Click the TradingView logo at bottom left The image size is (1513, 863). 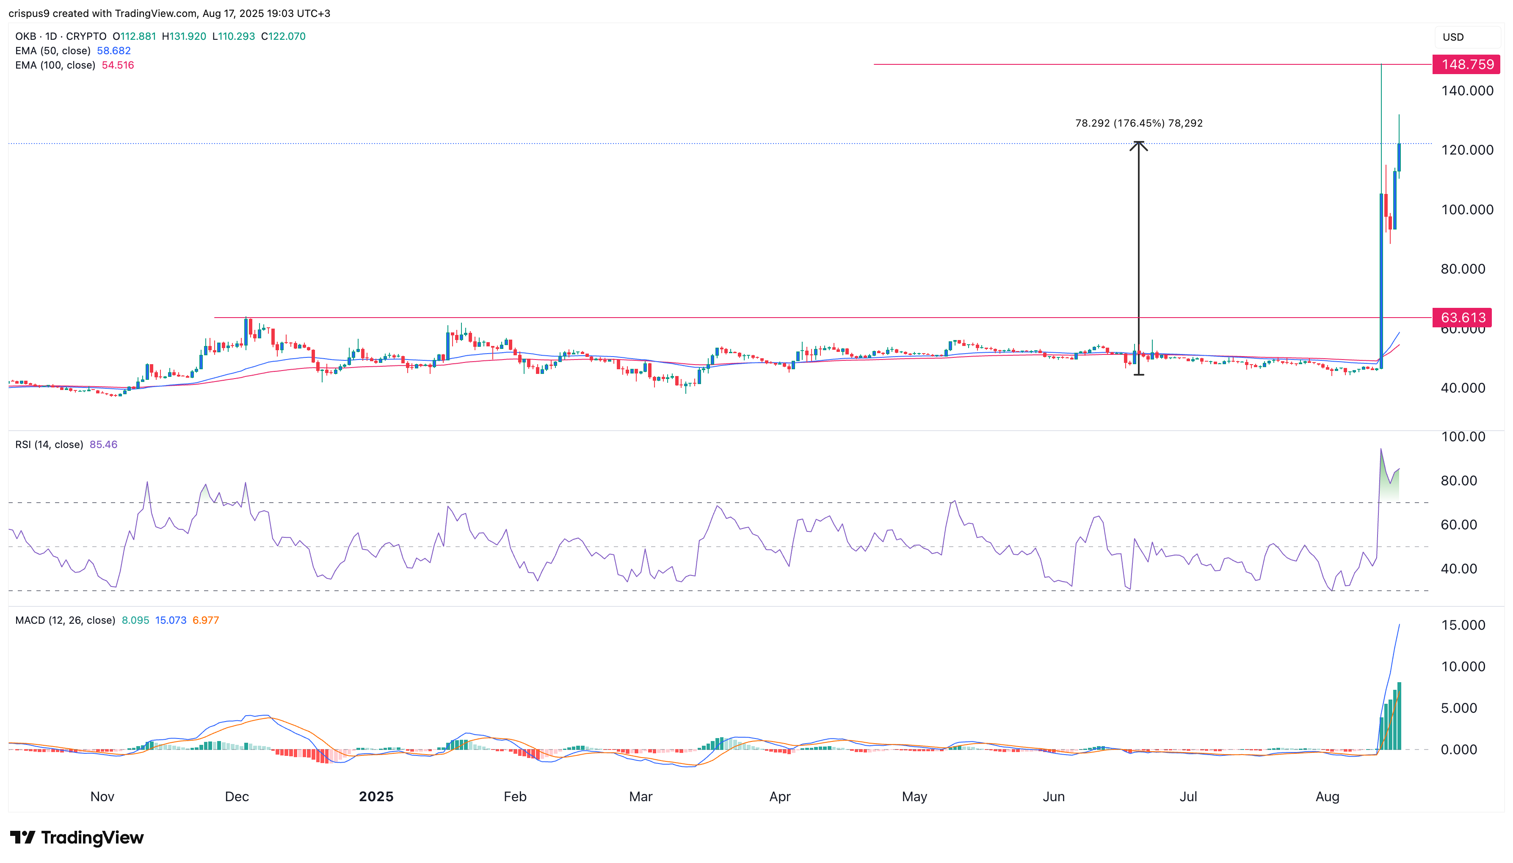77,837
